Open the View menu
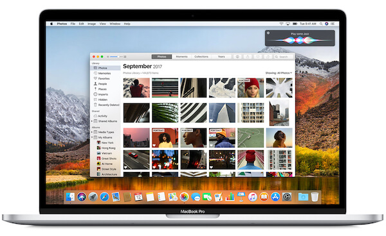 pyautogui.click(x=103, y=24)
